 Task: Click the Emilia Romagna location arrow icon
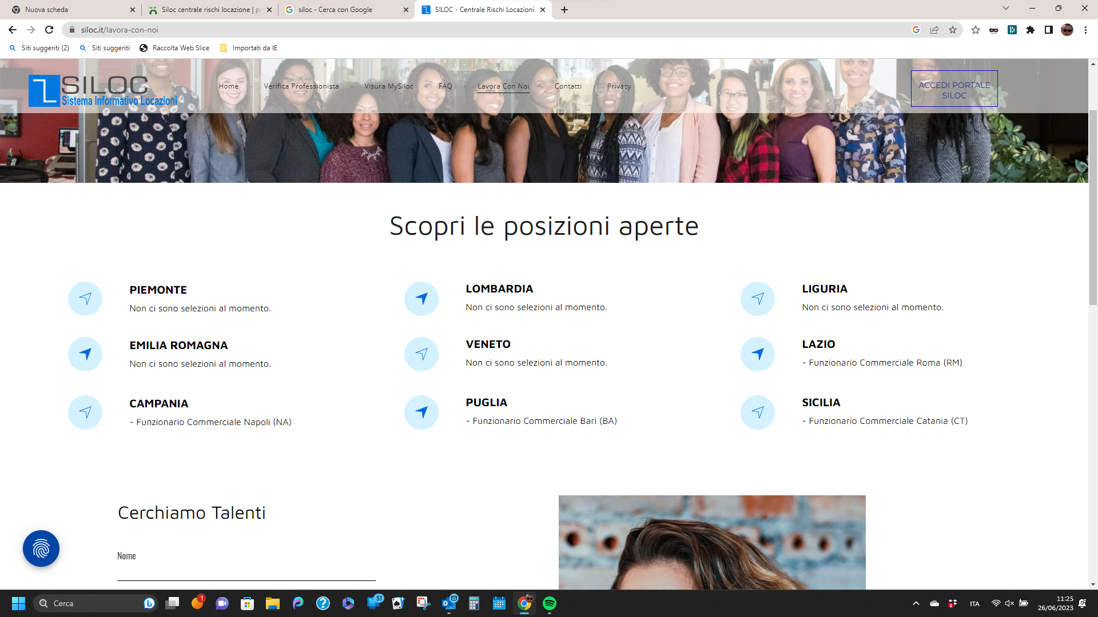click(85, 354)
